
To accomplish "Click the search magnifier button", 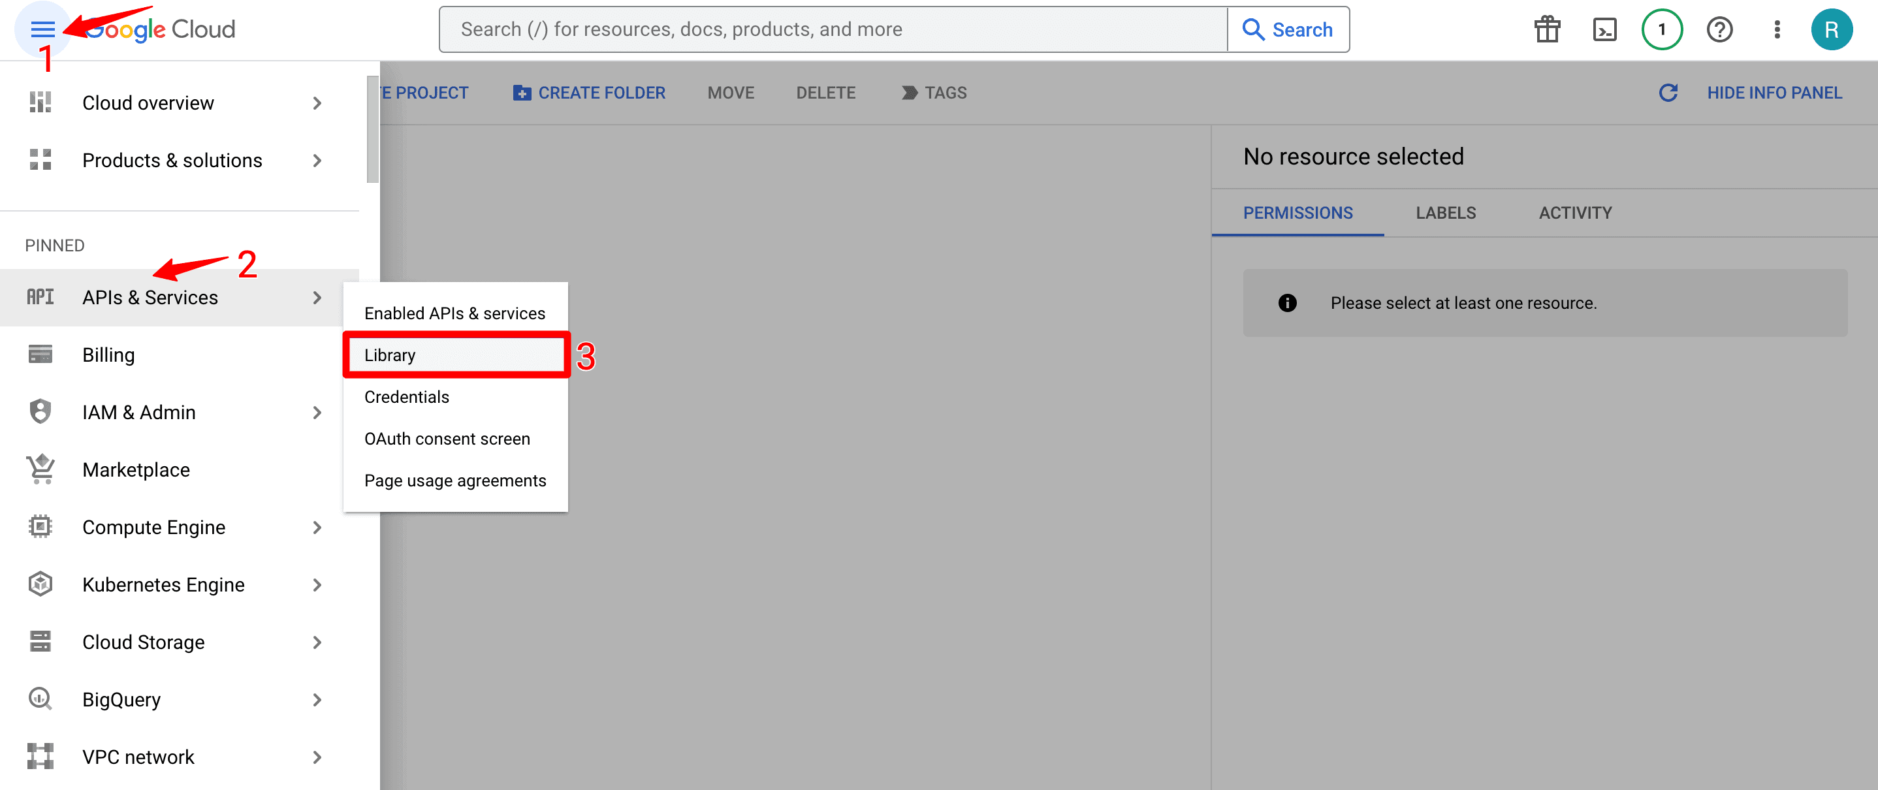I will (1288, 29).
